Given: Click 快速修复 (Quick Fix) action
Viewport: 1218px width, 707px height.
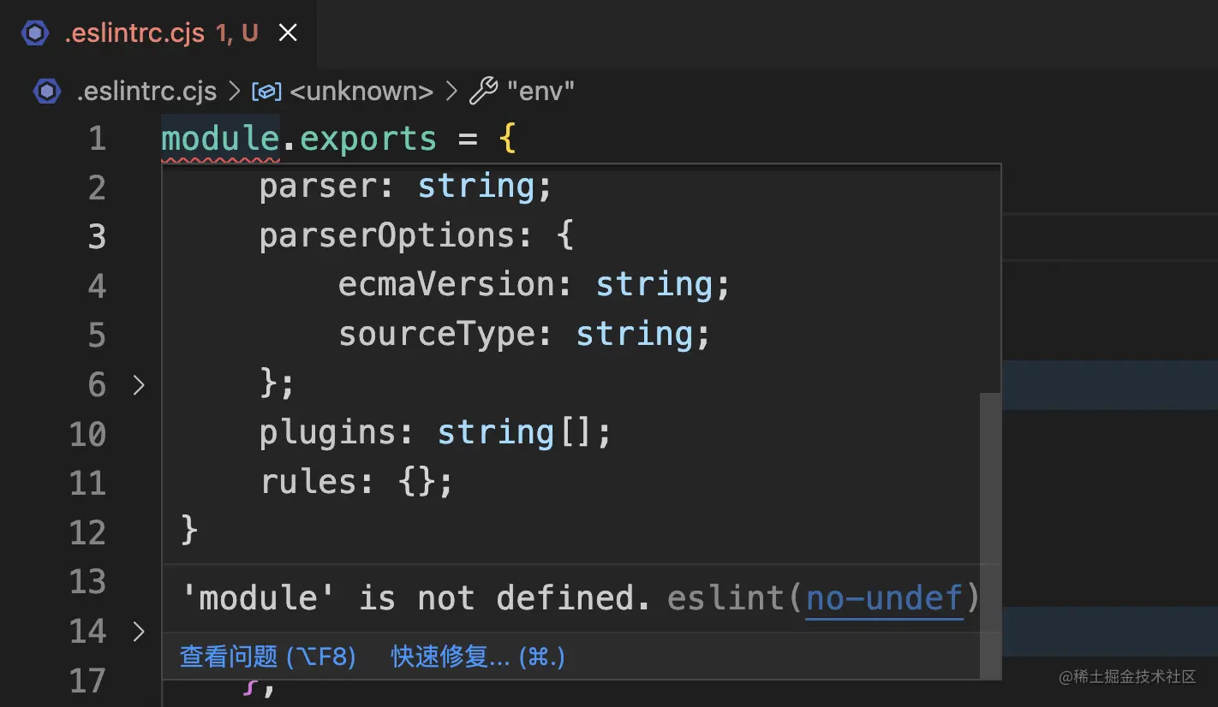Looking at the screenshot, I should 477,656.
